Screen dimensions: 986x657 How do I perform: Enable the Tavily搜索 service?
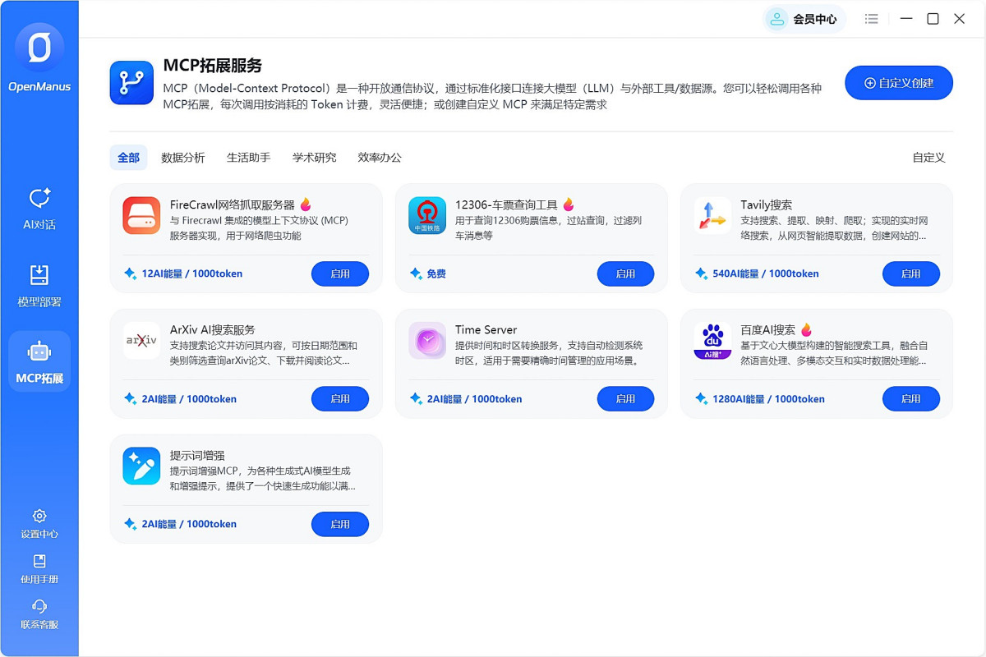click(910, 274)
